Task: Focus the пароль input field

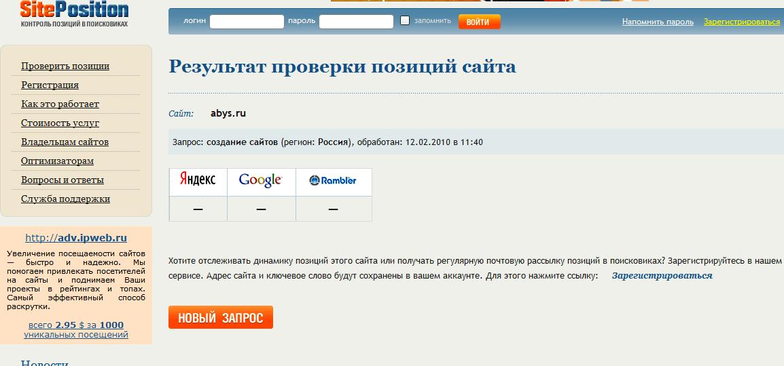Action: pyautogui.click(x=357, y=22)
